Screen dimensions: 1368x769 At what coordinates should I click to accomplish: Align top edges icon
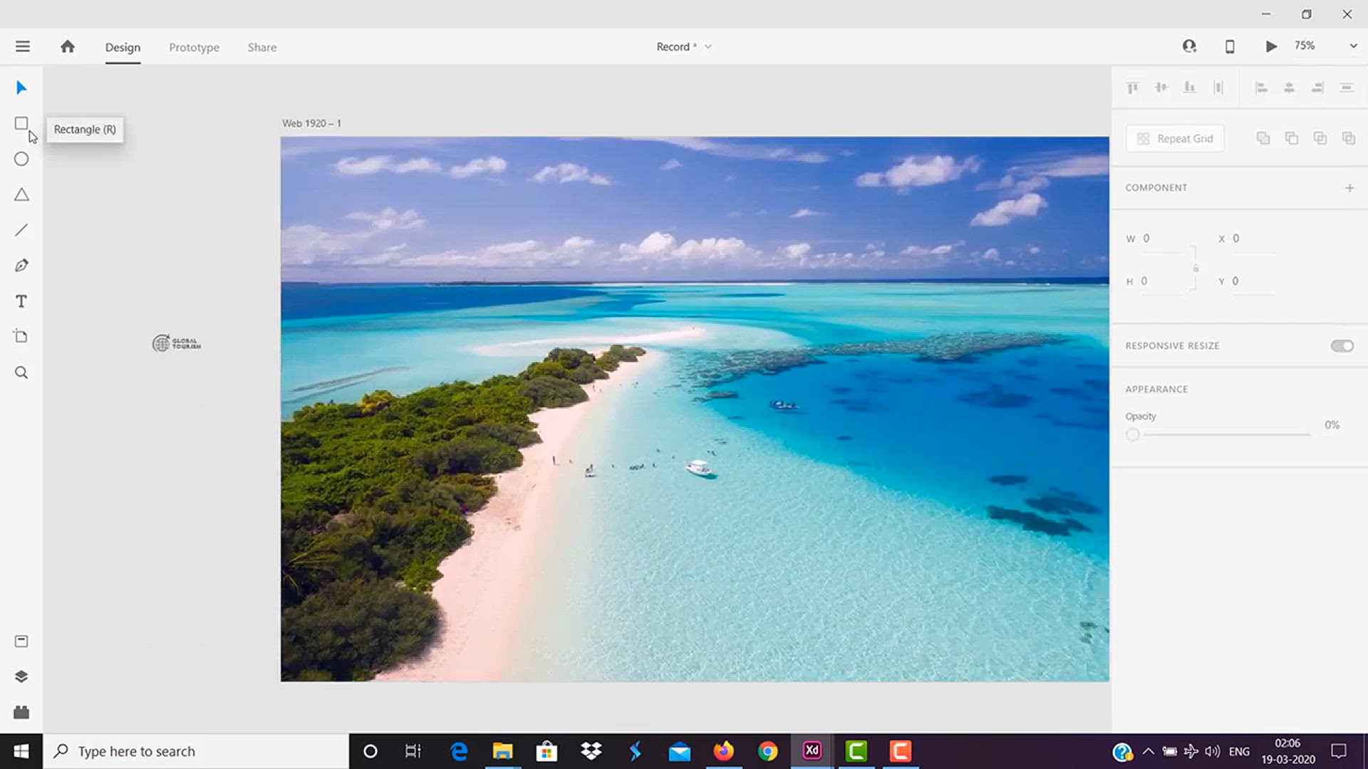(1133, 88)
